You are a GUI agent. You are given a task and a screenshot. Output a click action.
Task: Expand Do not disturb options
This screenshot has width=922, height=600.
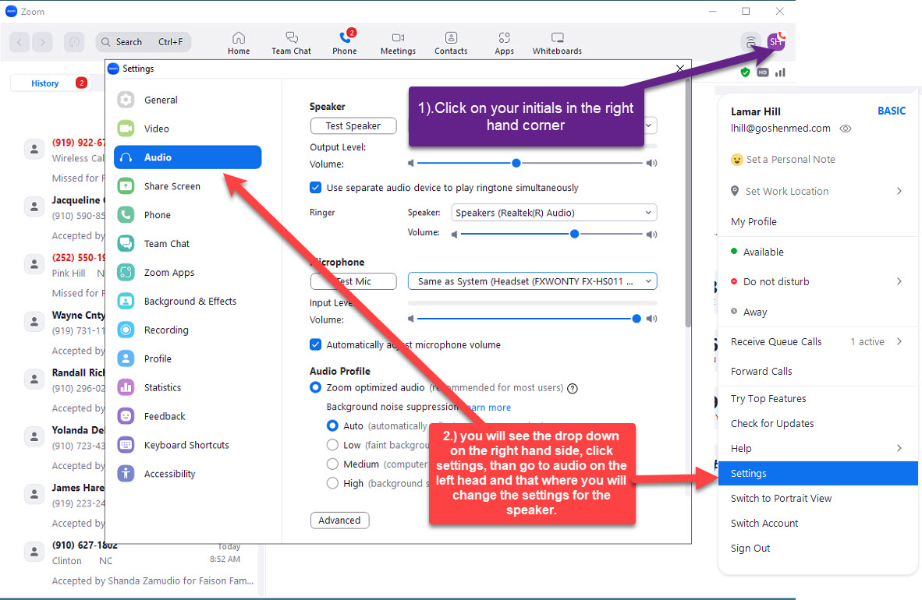(x=899, y=281)
